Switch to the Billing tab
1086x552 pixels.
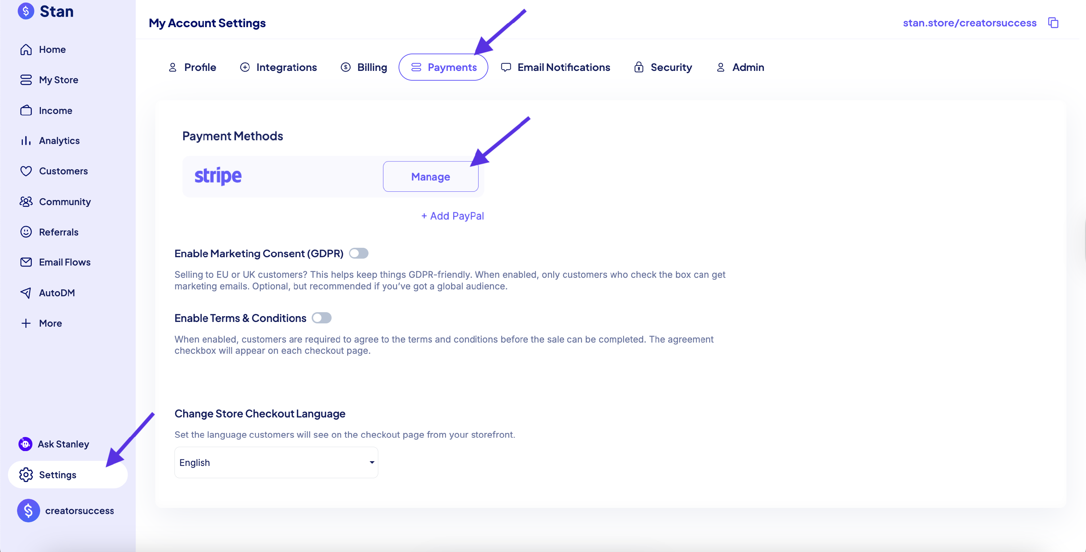point(364,67)
